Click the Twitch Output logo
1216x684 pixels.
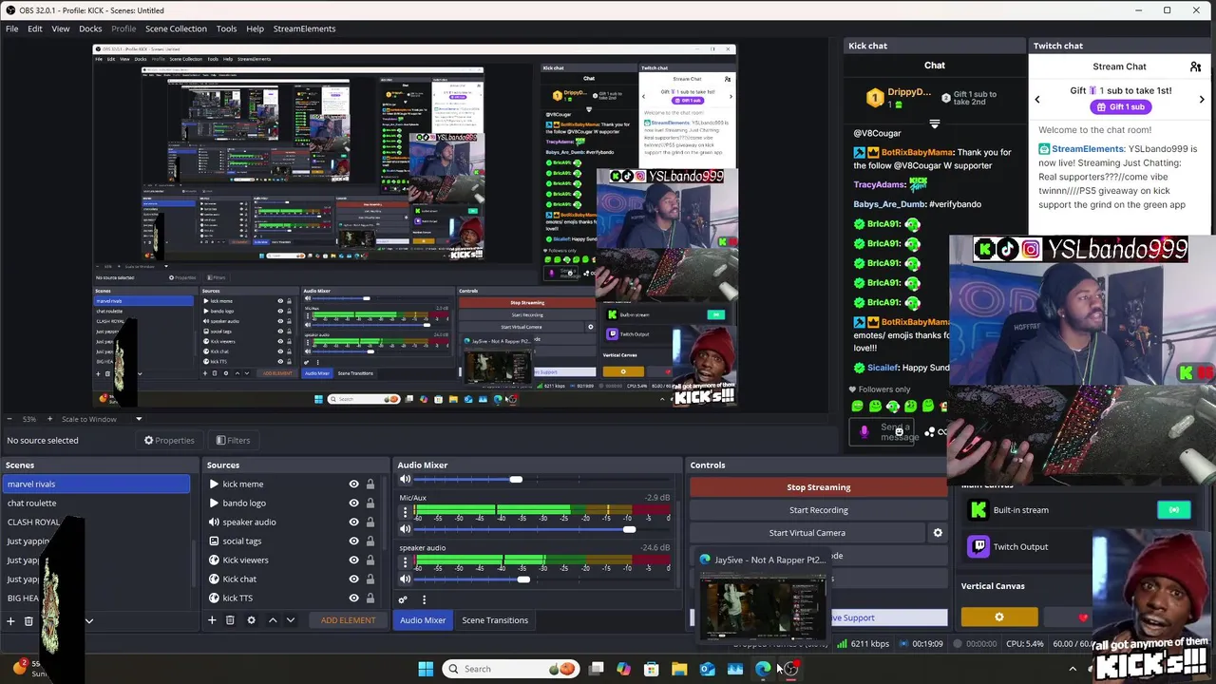point(978,546)
